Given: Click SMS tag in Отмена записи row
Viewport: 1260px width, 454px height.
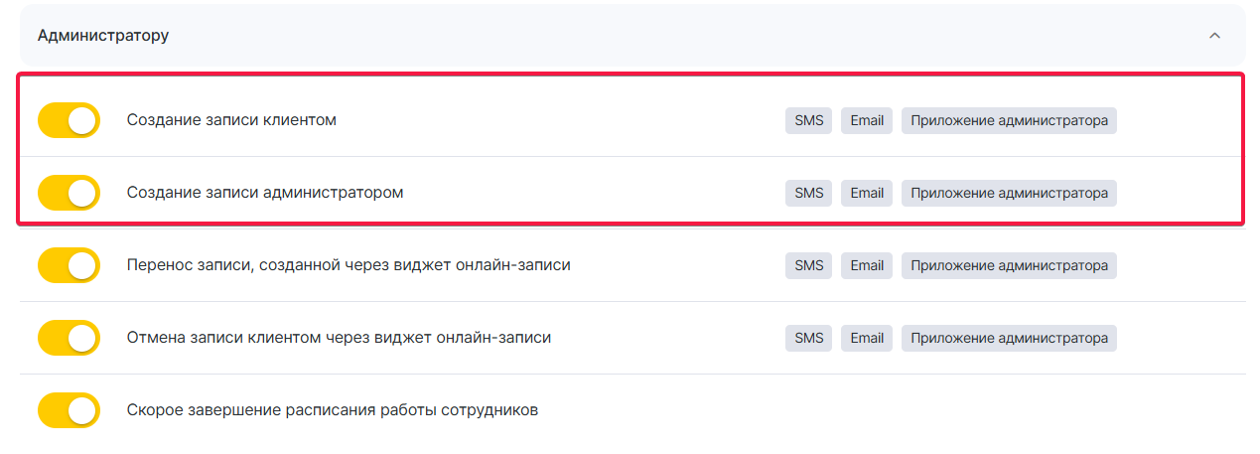Looking at the screenshot, I should coord(809,338).
